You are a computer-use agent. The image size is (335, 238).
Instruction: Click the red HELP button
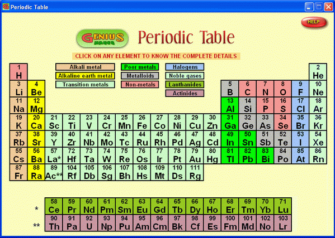tap(314, 22)
